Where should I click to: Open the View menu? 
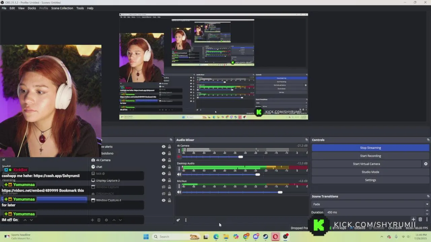click(21, 8)
